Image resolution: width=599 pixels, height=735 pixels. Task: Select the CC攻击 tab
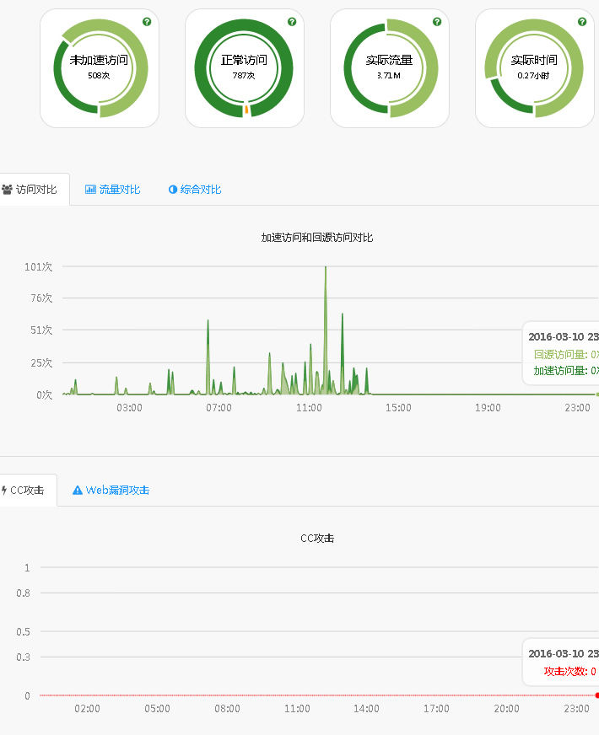point(28,491)
